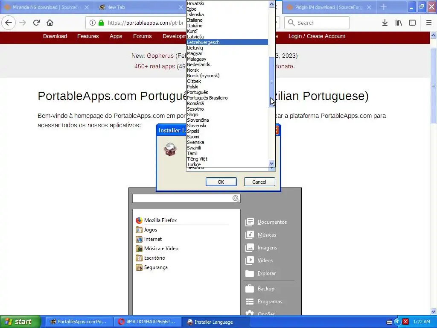
Task: Click the Segurança category icon
Action: click(139, 267)
